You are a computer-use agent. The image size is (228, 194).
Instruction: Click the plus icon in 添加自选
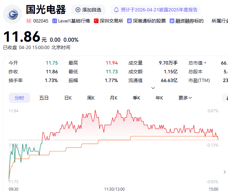pyautogui.click(x=78, y=10)
